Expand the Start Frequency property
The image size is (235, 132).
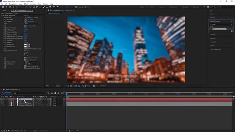click(x=3, y=28)
